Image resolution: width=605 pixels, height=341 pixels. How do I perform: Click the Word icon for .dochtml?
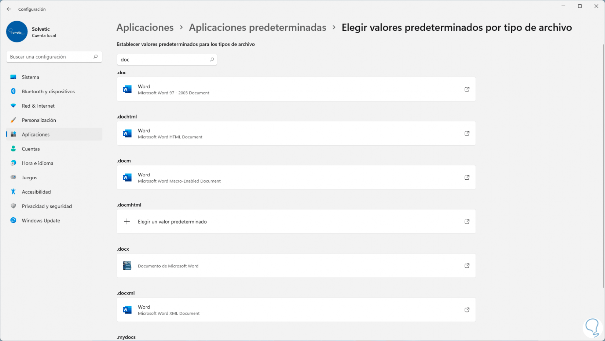(127, 134)
